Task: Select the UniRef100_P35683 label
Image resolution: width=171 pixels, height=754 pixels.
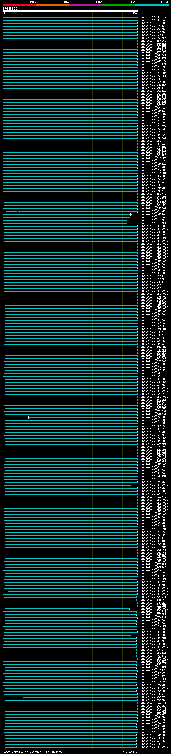Action: tap(153, 82)
